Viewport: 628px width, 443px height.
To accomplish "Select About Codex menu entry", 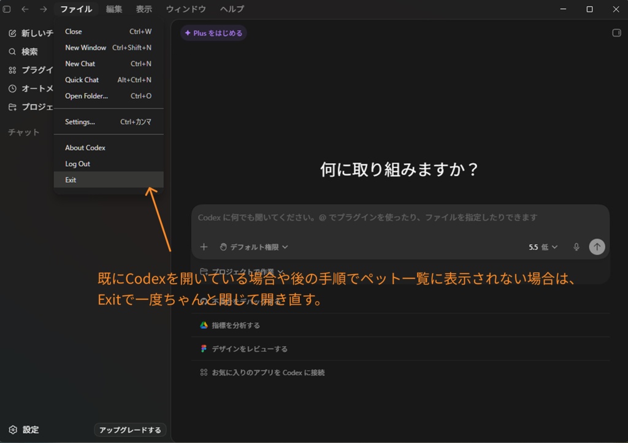I will [x=109, y=147].
